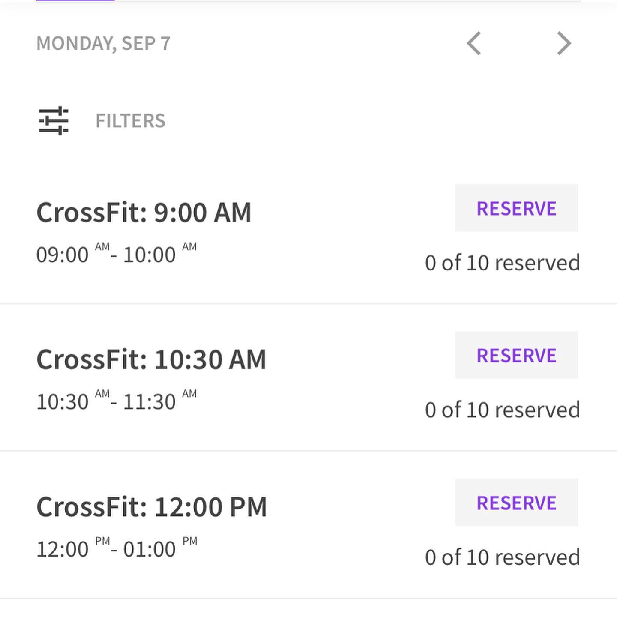Viewport: 617px width, 617px height.
Task: View reserved count for the 9:00 AM class
Action: pos(502,263)
